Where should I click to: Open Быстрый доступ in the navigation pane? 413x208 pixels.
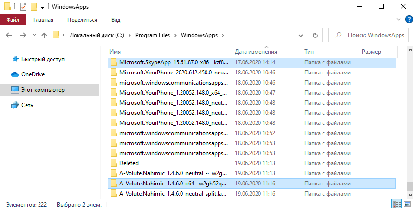42,59
